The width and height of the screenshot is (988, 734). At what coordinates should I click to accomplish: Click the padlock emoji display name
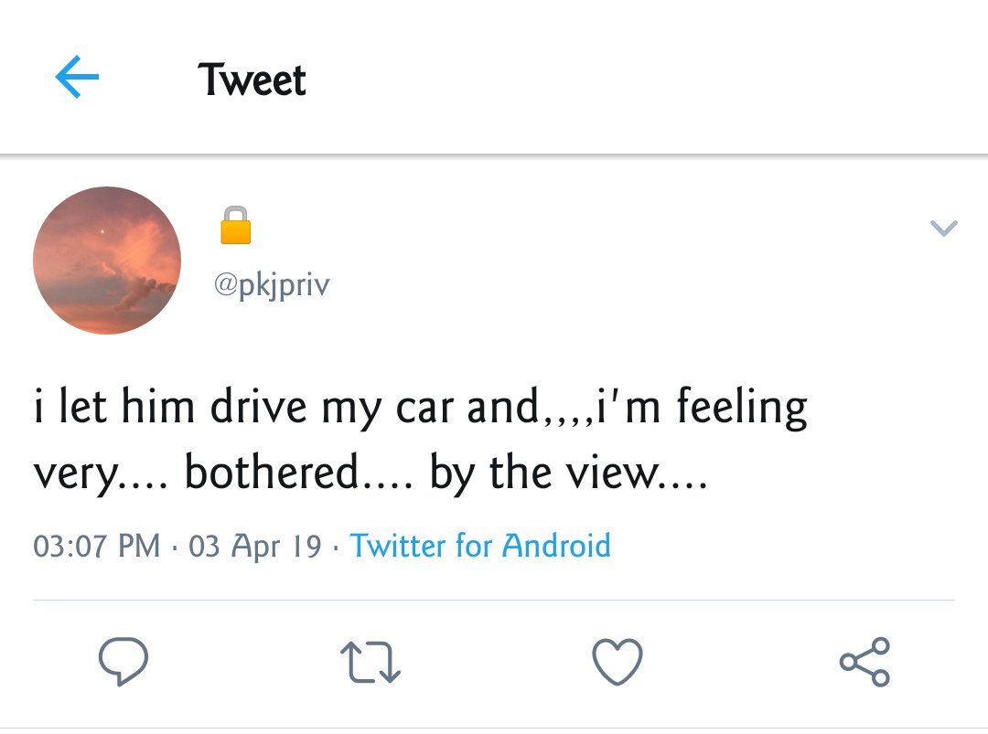click(236, 225)
